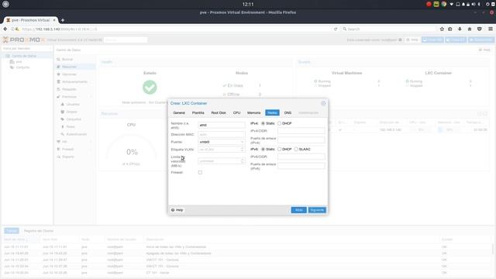Expand the Permisos menu group
The height and width of the screenshot is (279, 496).
click(91, 97)
